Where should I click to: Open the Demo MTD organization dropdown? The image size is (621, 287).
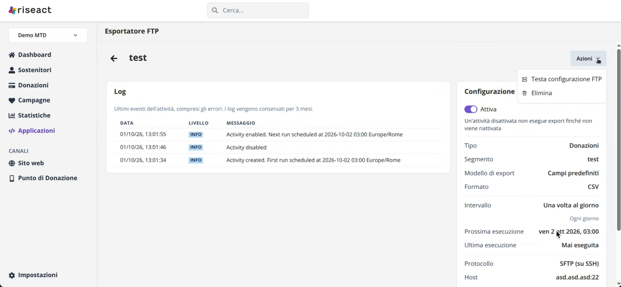point(48,35)
